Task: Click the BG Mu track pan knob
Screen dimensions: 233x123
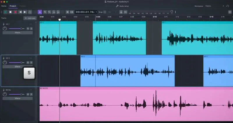Action: click(x=5, y=94)
